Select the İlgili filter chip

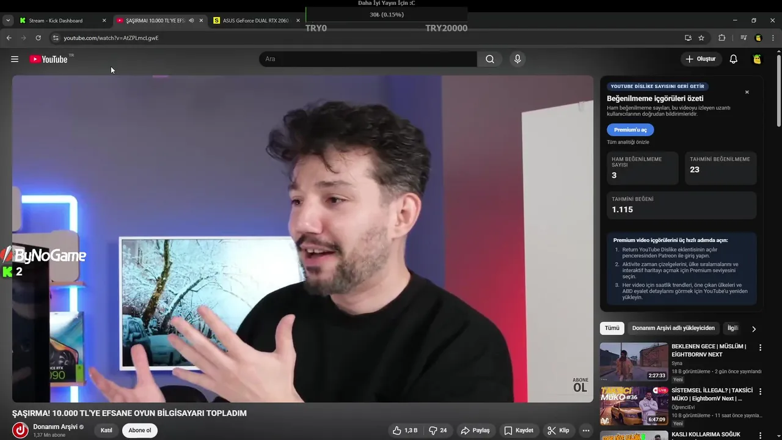click(x=733, y=328)
